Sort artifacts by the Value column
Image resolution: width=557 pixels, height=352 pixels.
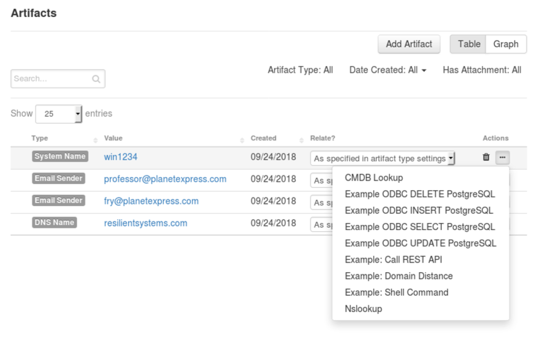(x=113, y=138)
